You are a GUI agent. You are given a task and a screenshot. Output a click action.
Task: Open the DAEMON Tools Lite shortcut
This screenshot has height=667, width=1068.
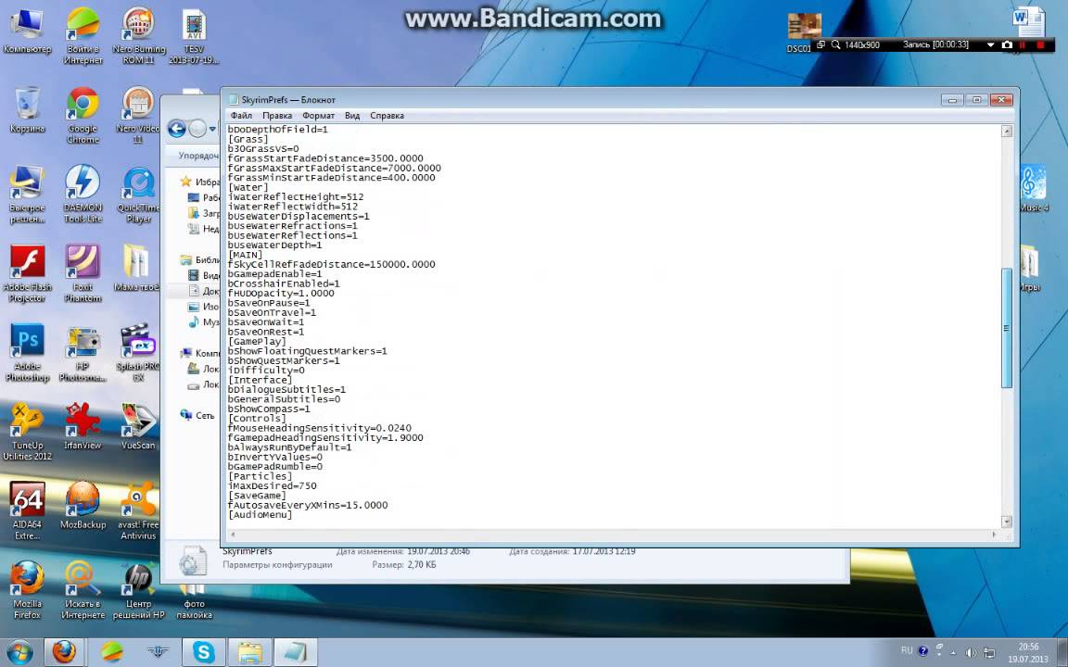pyautogui.click(x=83, y=194)
